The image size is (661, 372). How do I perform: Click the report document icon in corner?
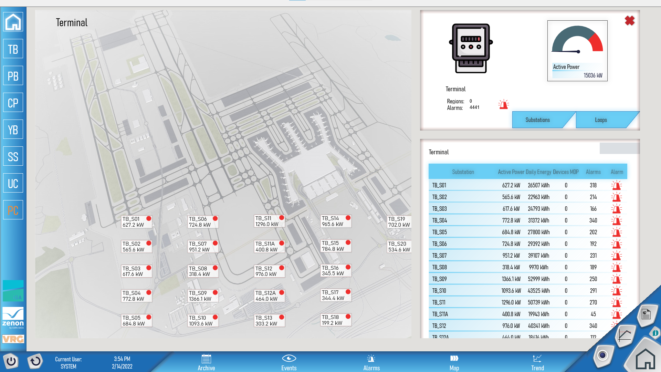click(x=646, y=314)
